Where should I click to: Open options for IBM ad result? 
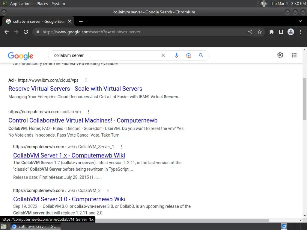(x=86, y=80)
